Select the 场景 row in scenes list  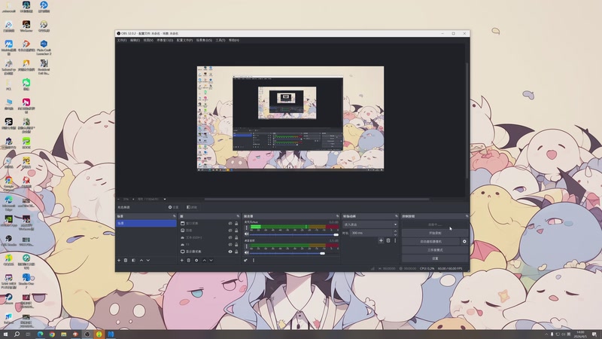click(146, 223)
